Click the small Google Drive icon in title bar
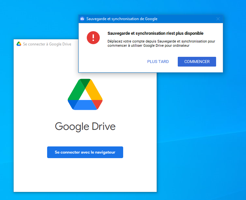This screenshot has height=200, width=246. tap(19, 44)
